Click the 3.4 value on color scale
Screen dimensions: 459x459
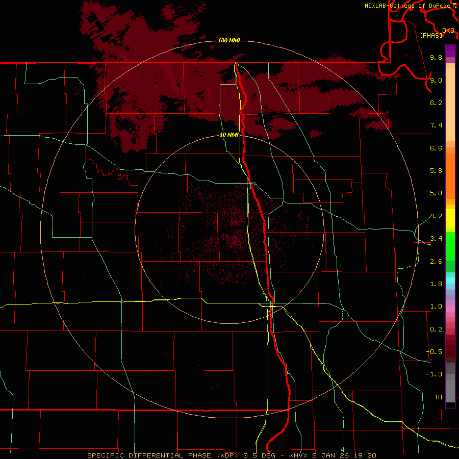[436, 239]
